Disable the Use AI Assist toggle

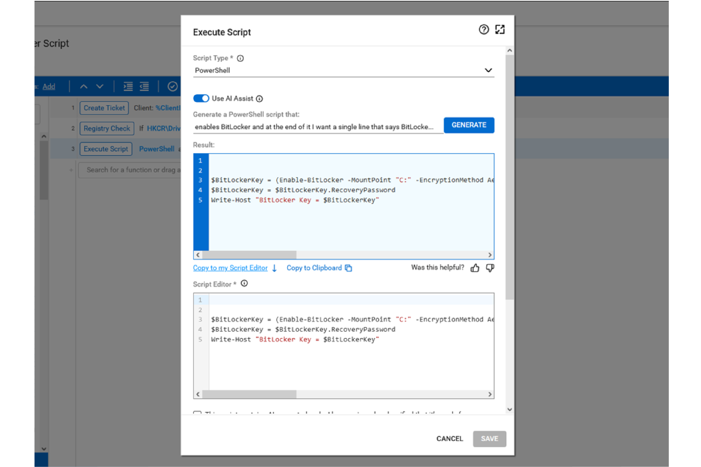[x=201, y=99]
